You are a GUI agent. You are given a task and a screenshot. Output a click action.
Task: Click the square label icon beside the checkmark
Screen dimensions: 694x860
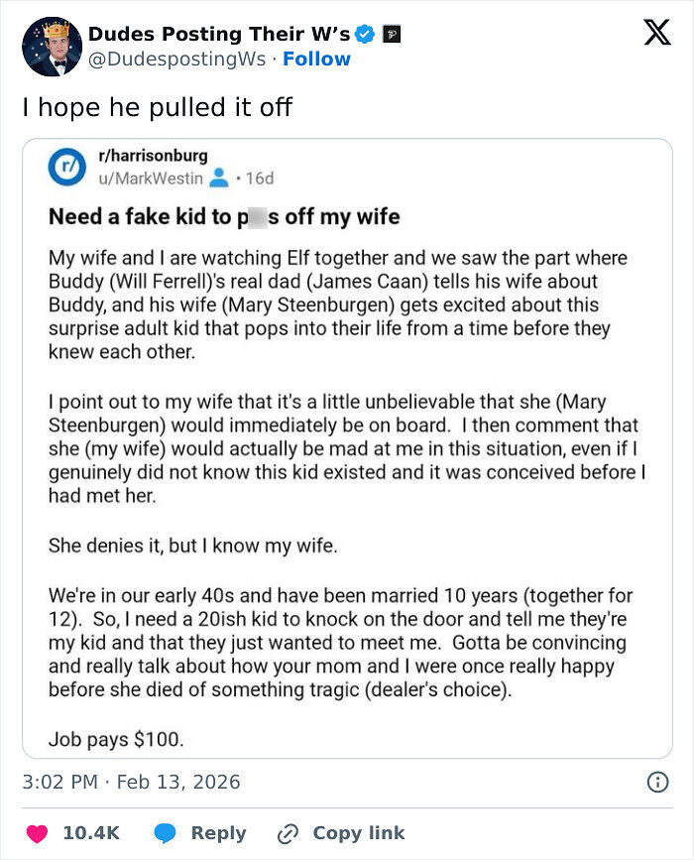click(x=393, y=33)
